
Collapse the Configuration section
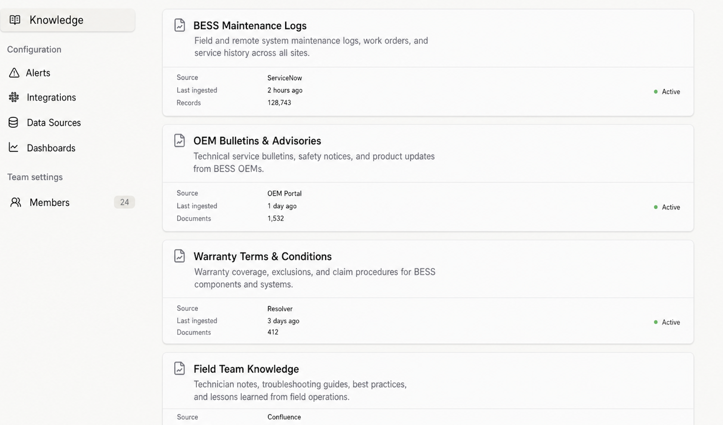[x=34, y=49]
